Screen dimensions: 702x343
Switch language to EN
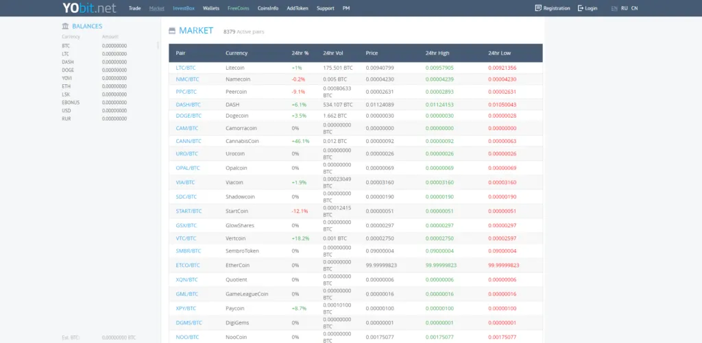click(614, 8)
